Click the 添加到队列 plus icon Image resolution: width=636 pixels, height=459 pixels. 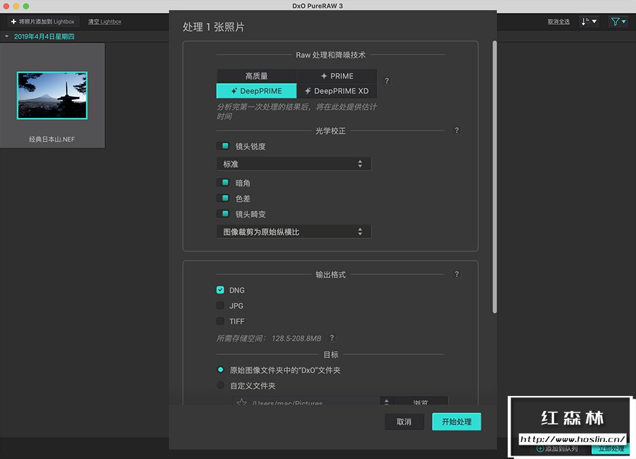tap(540, 448)
